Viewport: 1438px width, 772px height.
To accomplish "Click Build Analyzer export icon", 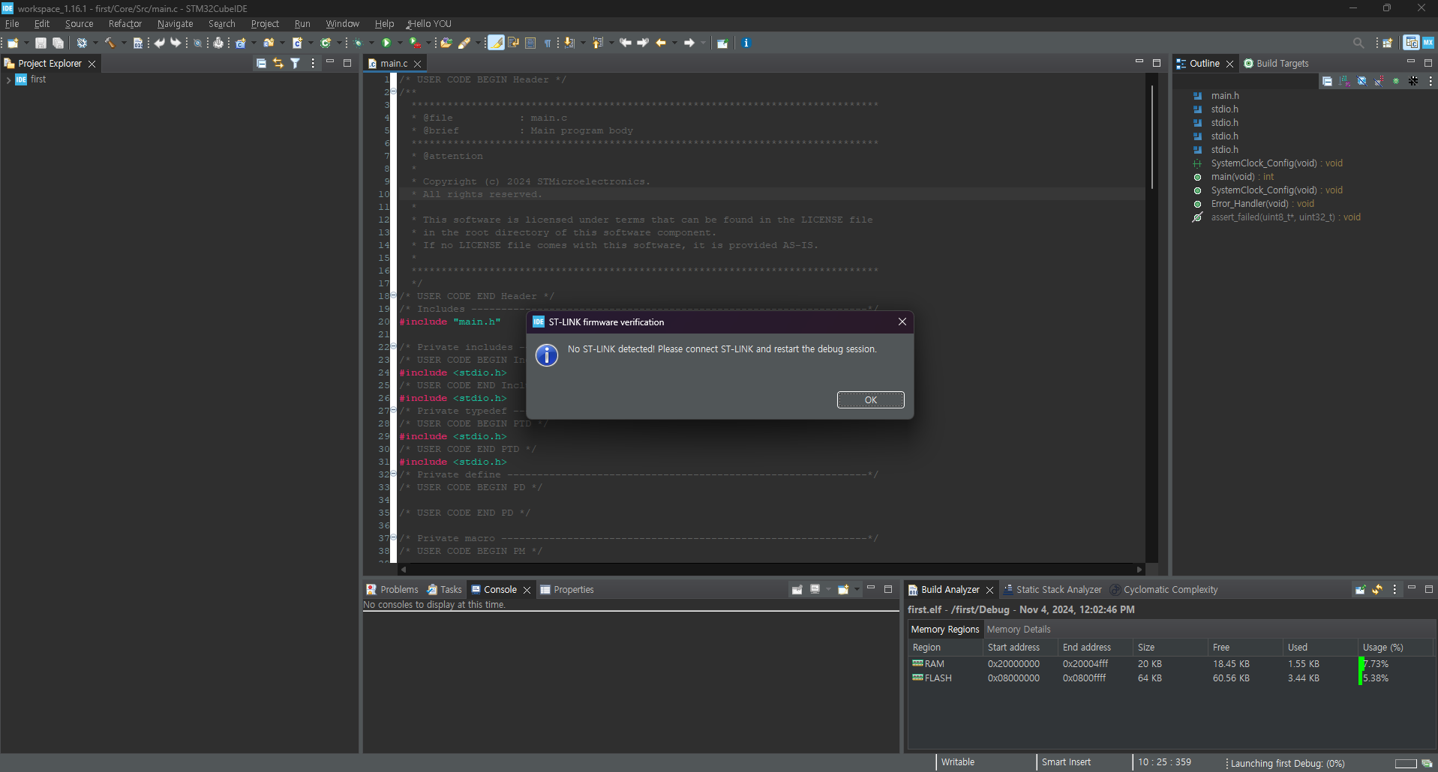I will 1360,590.
